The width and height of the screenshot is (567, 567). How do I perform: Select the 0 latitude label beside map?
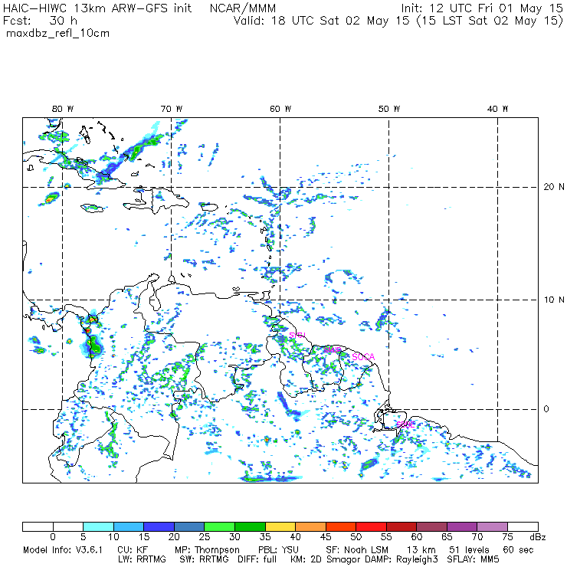pyautogui.click(x=546, y=409)
